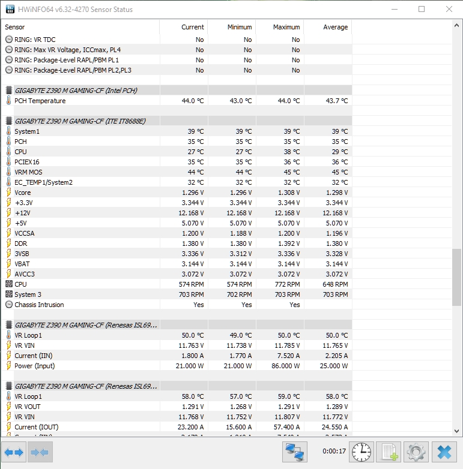463x469 pixels.
Task: Minimize the HWiNFO64 window
Action: pyautogui.click(x=395, y=9)
